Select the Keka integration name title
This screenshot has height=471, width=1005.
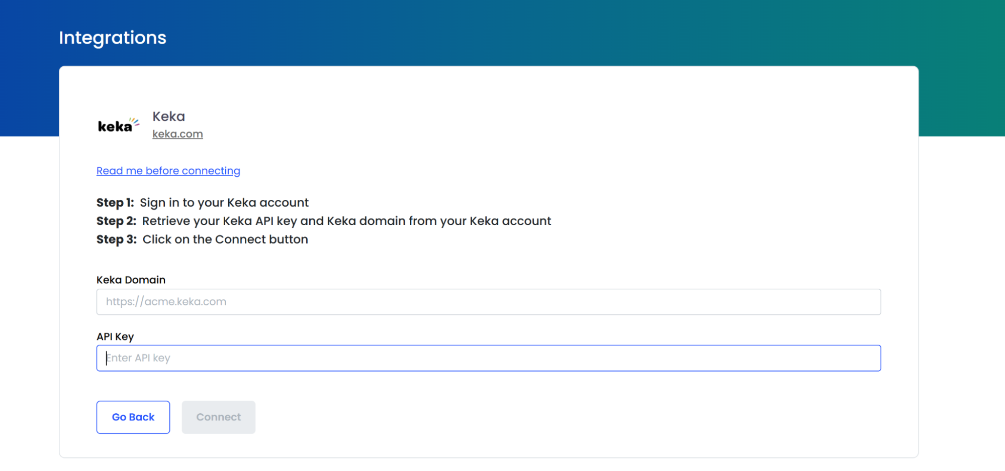[168, 116]
